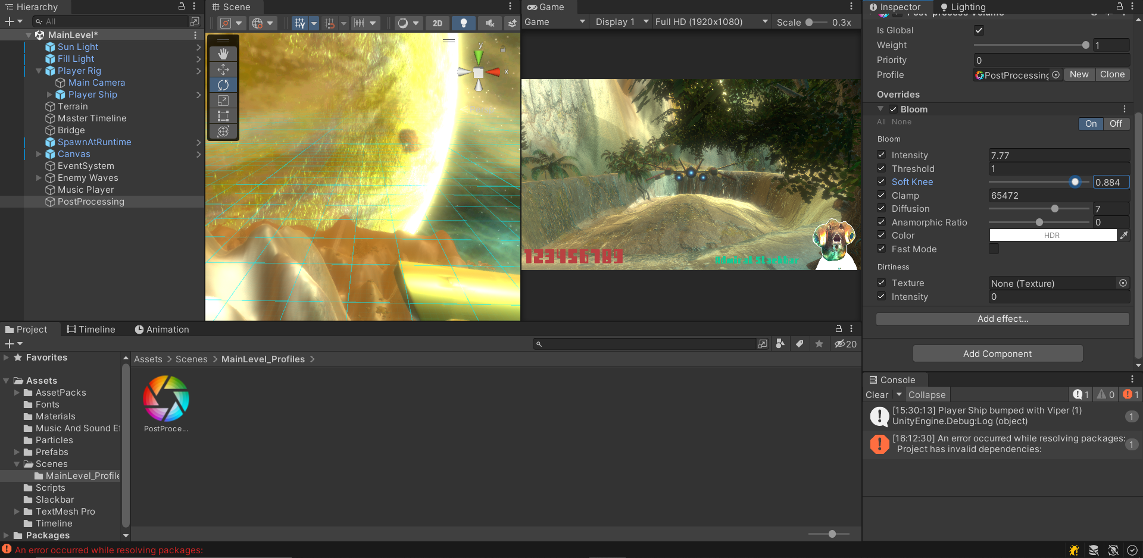Click the favorites star in Project toolbar

819,344
